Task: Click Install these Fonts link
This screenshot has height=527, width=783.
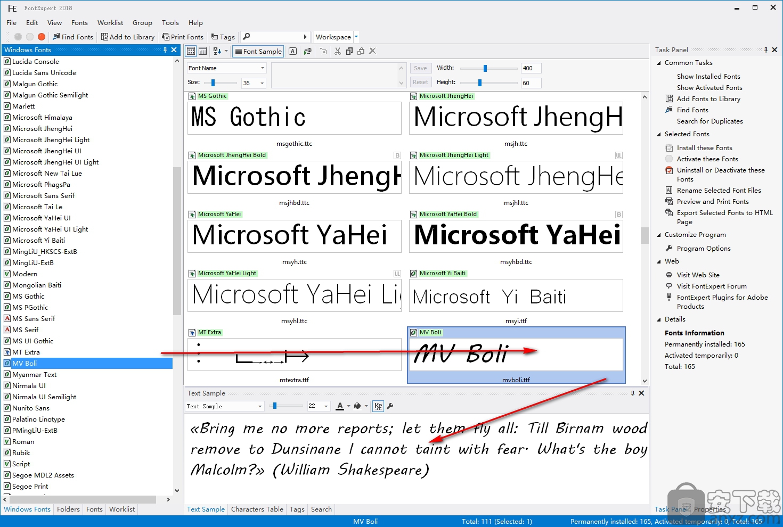Action: pos(704,148)
